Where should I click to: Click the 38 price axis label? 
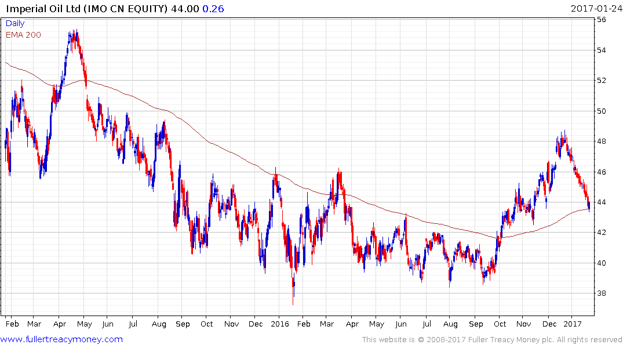pyautogui.click(x=602, y=293)
